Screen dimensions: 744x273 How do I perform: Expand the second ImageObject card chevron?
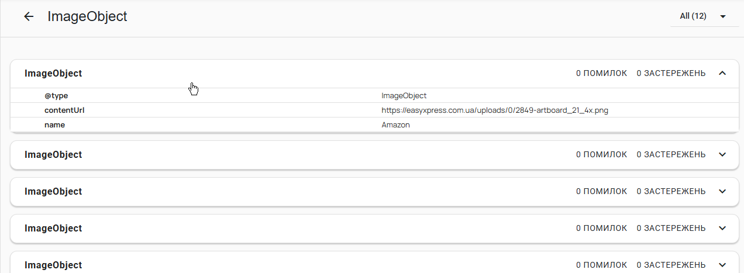[722, 155]
